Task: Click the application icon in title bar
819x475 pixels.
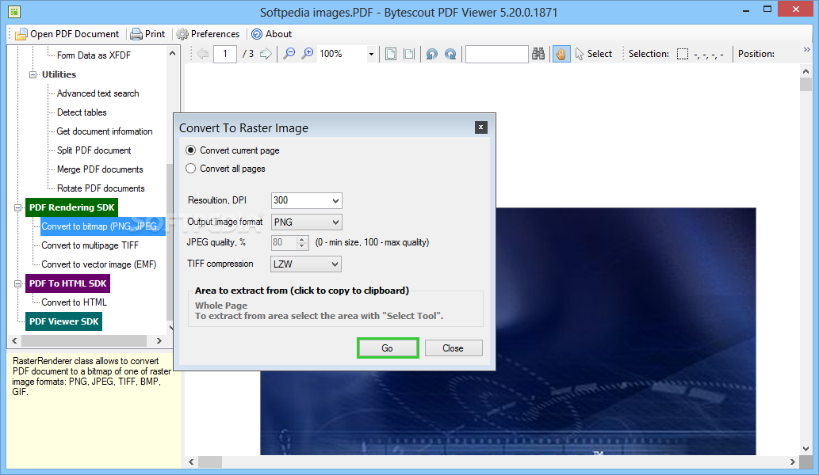Action: 14,11
